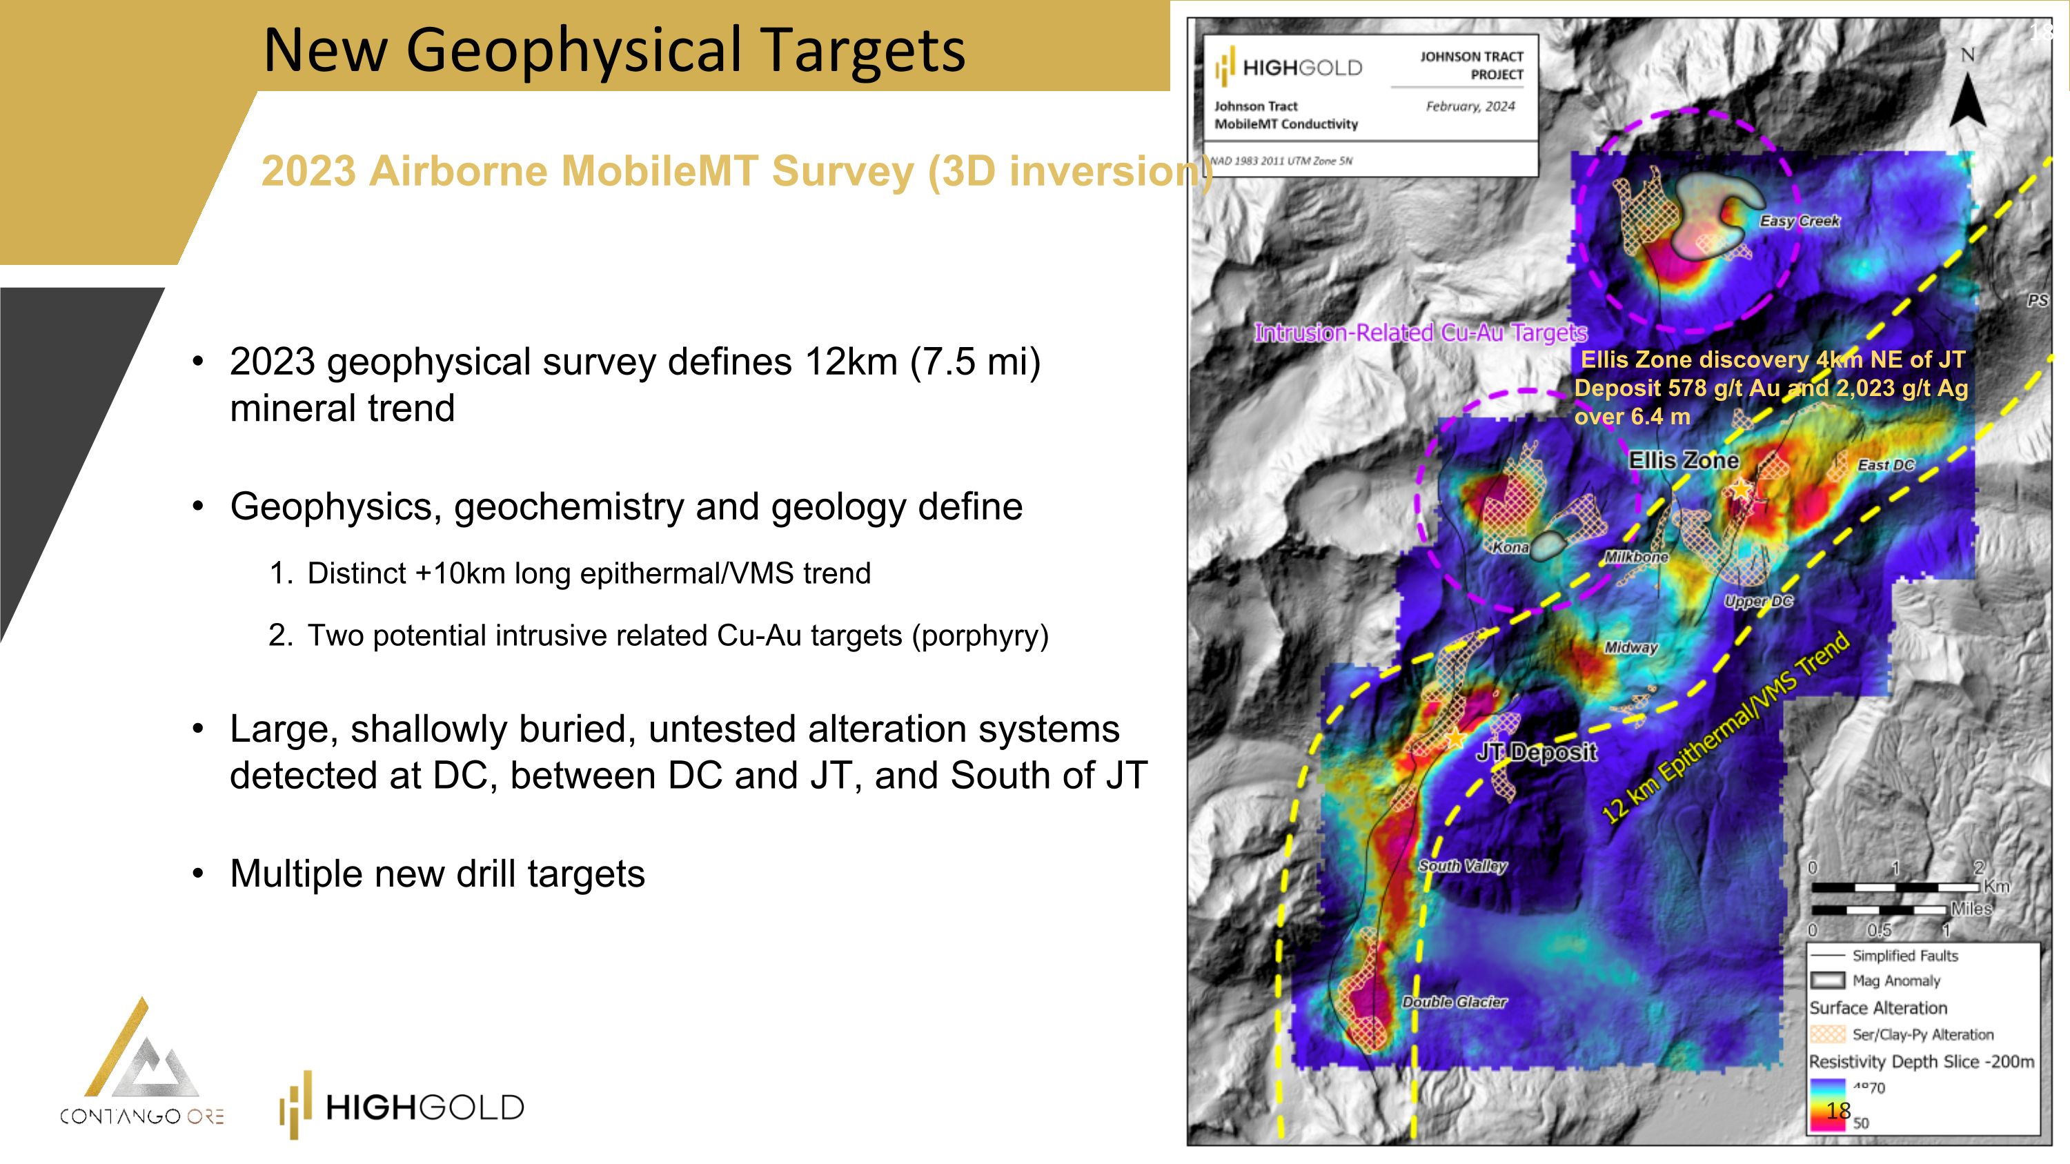Click the 'Milkbone' map label
This screenshot has width=2070, height=1164.
(1636, 557)
